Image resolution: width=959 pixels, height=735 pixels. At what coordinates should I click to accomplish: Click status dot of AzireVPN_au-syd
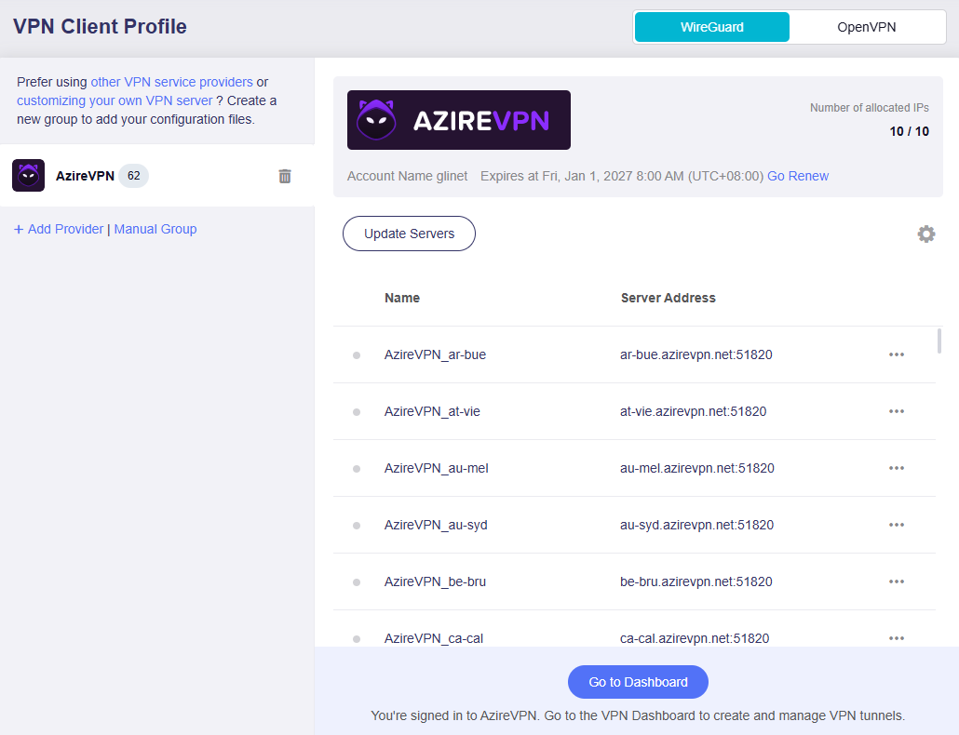click(x=357, y=526)
